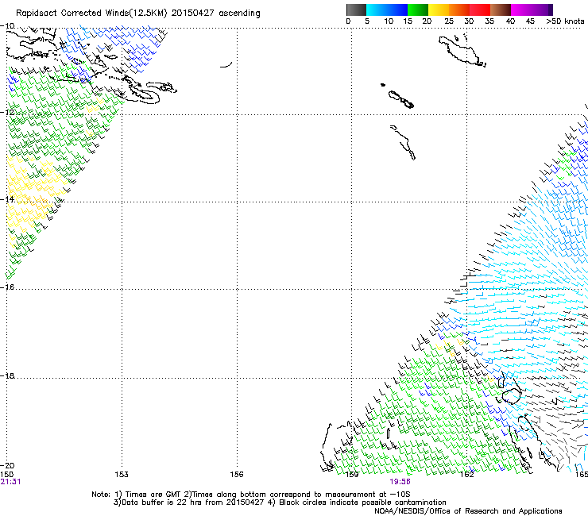Screen dimensions: 588x516
Task: Click the latitude label '-18'
Action: point(7,375)
